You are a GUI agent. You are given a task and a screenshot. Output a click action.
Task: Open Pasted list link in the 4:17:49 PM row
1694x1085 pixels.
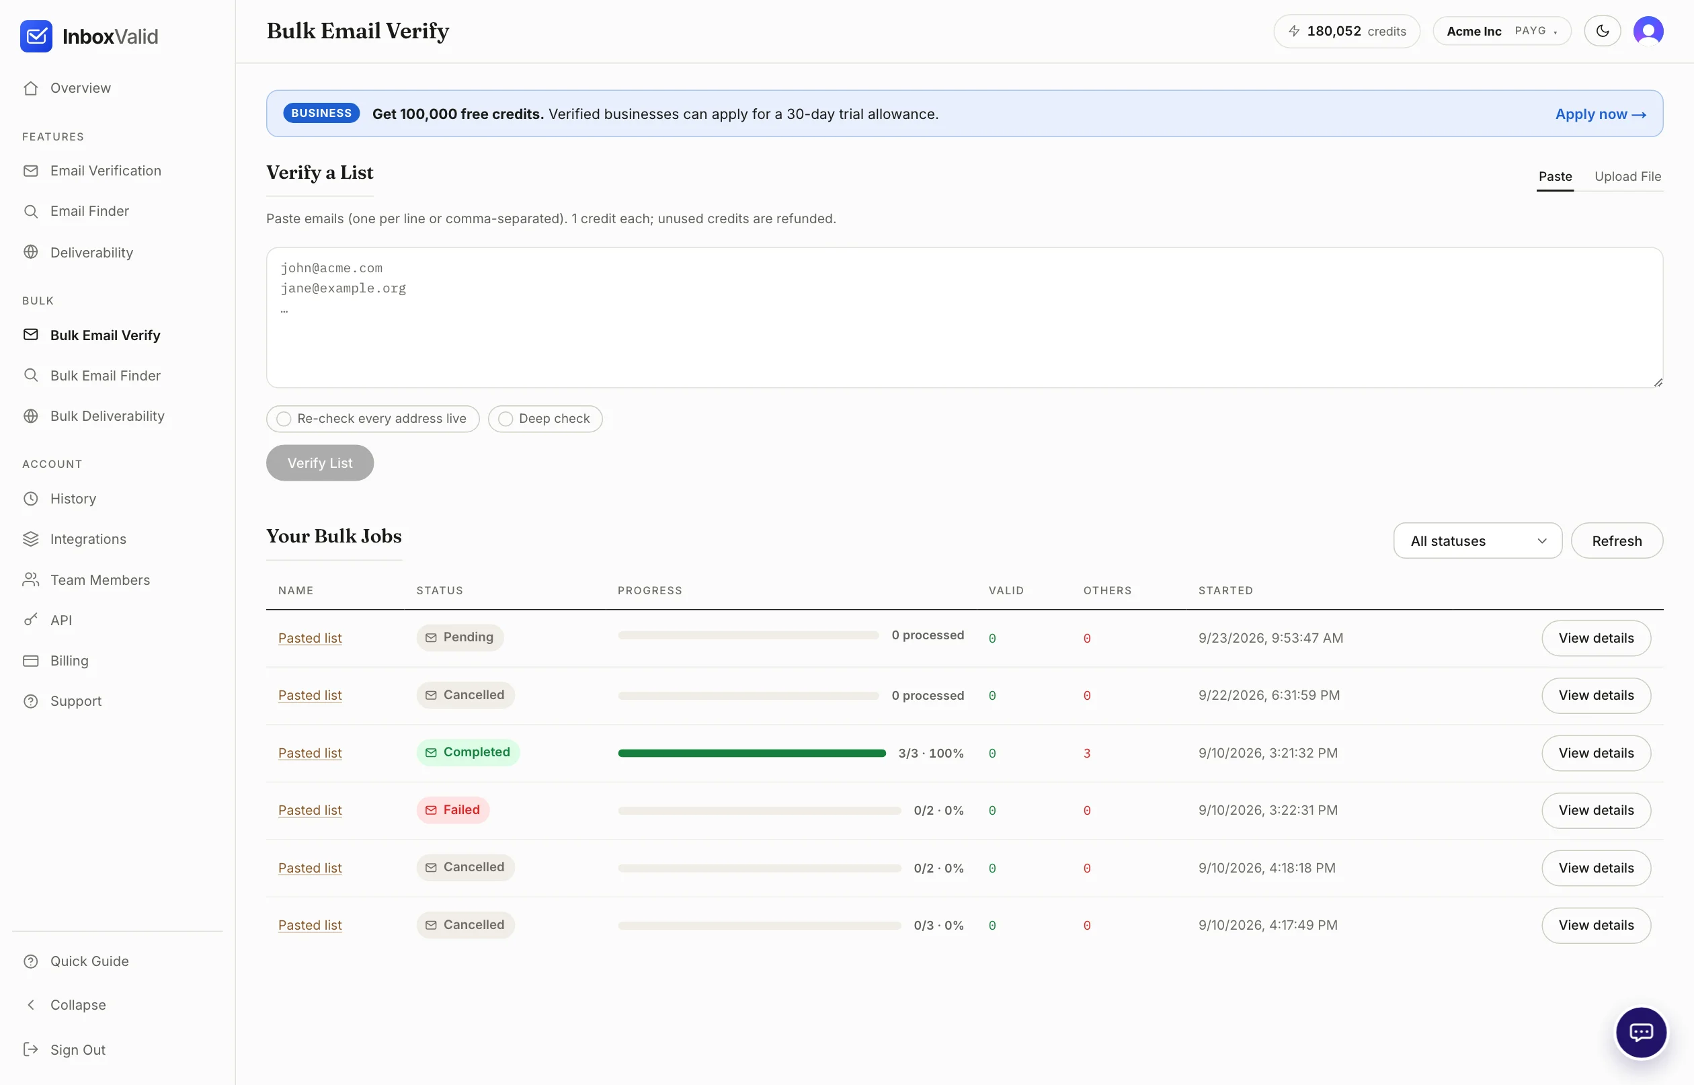click(x=310, y=926)
